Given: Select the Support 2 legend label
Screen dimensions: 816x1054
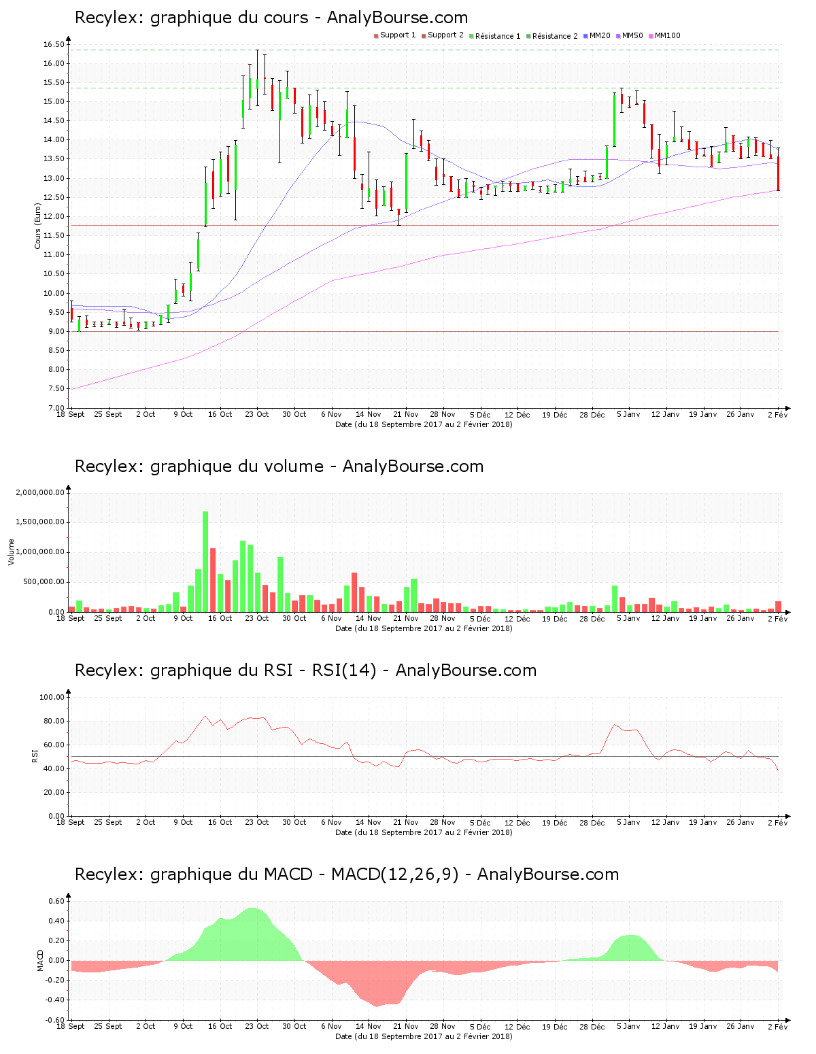Looking at the screenshot, I should [x=445, y=35].
